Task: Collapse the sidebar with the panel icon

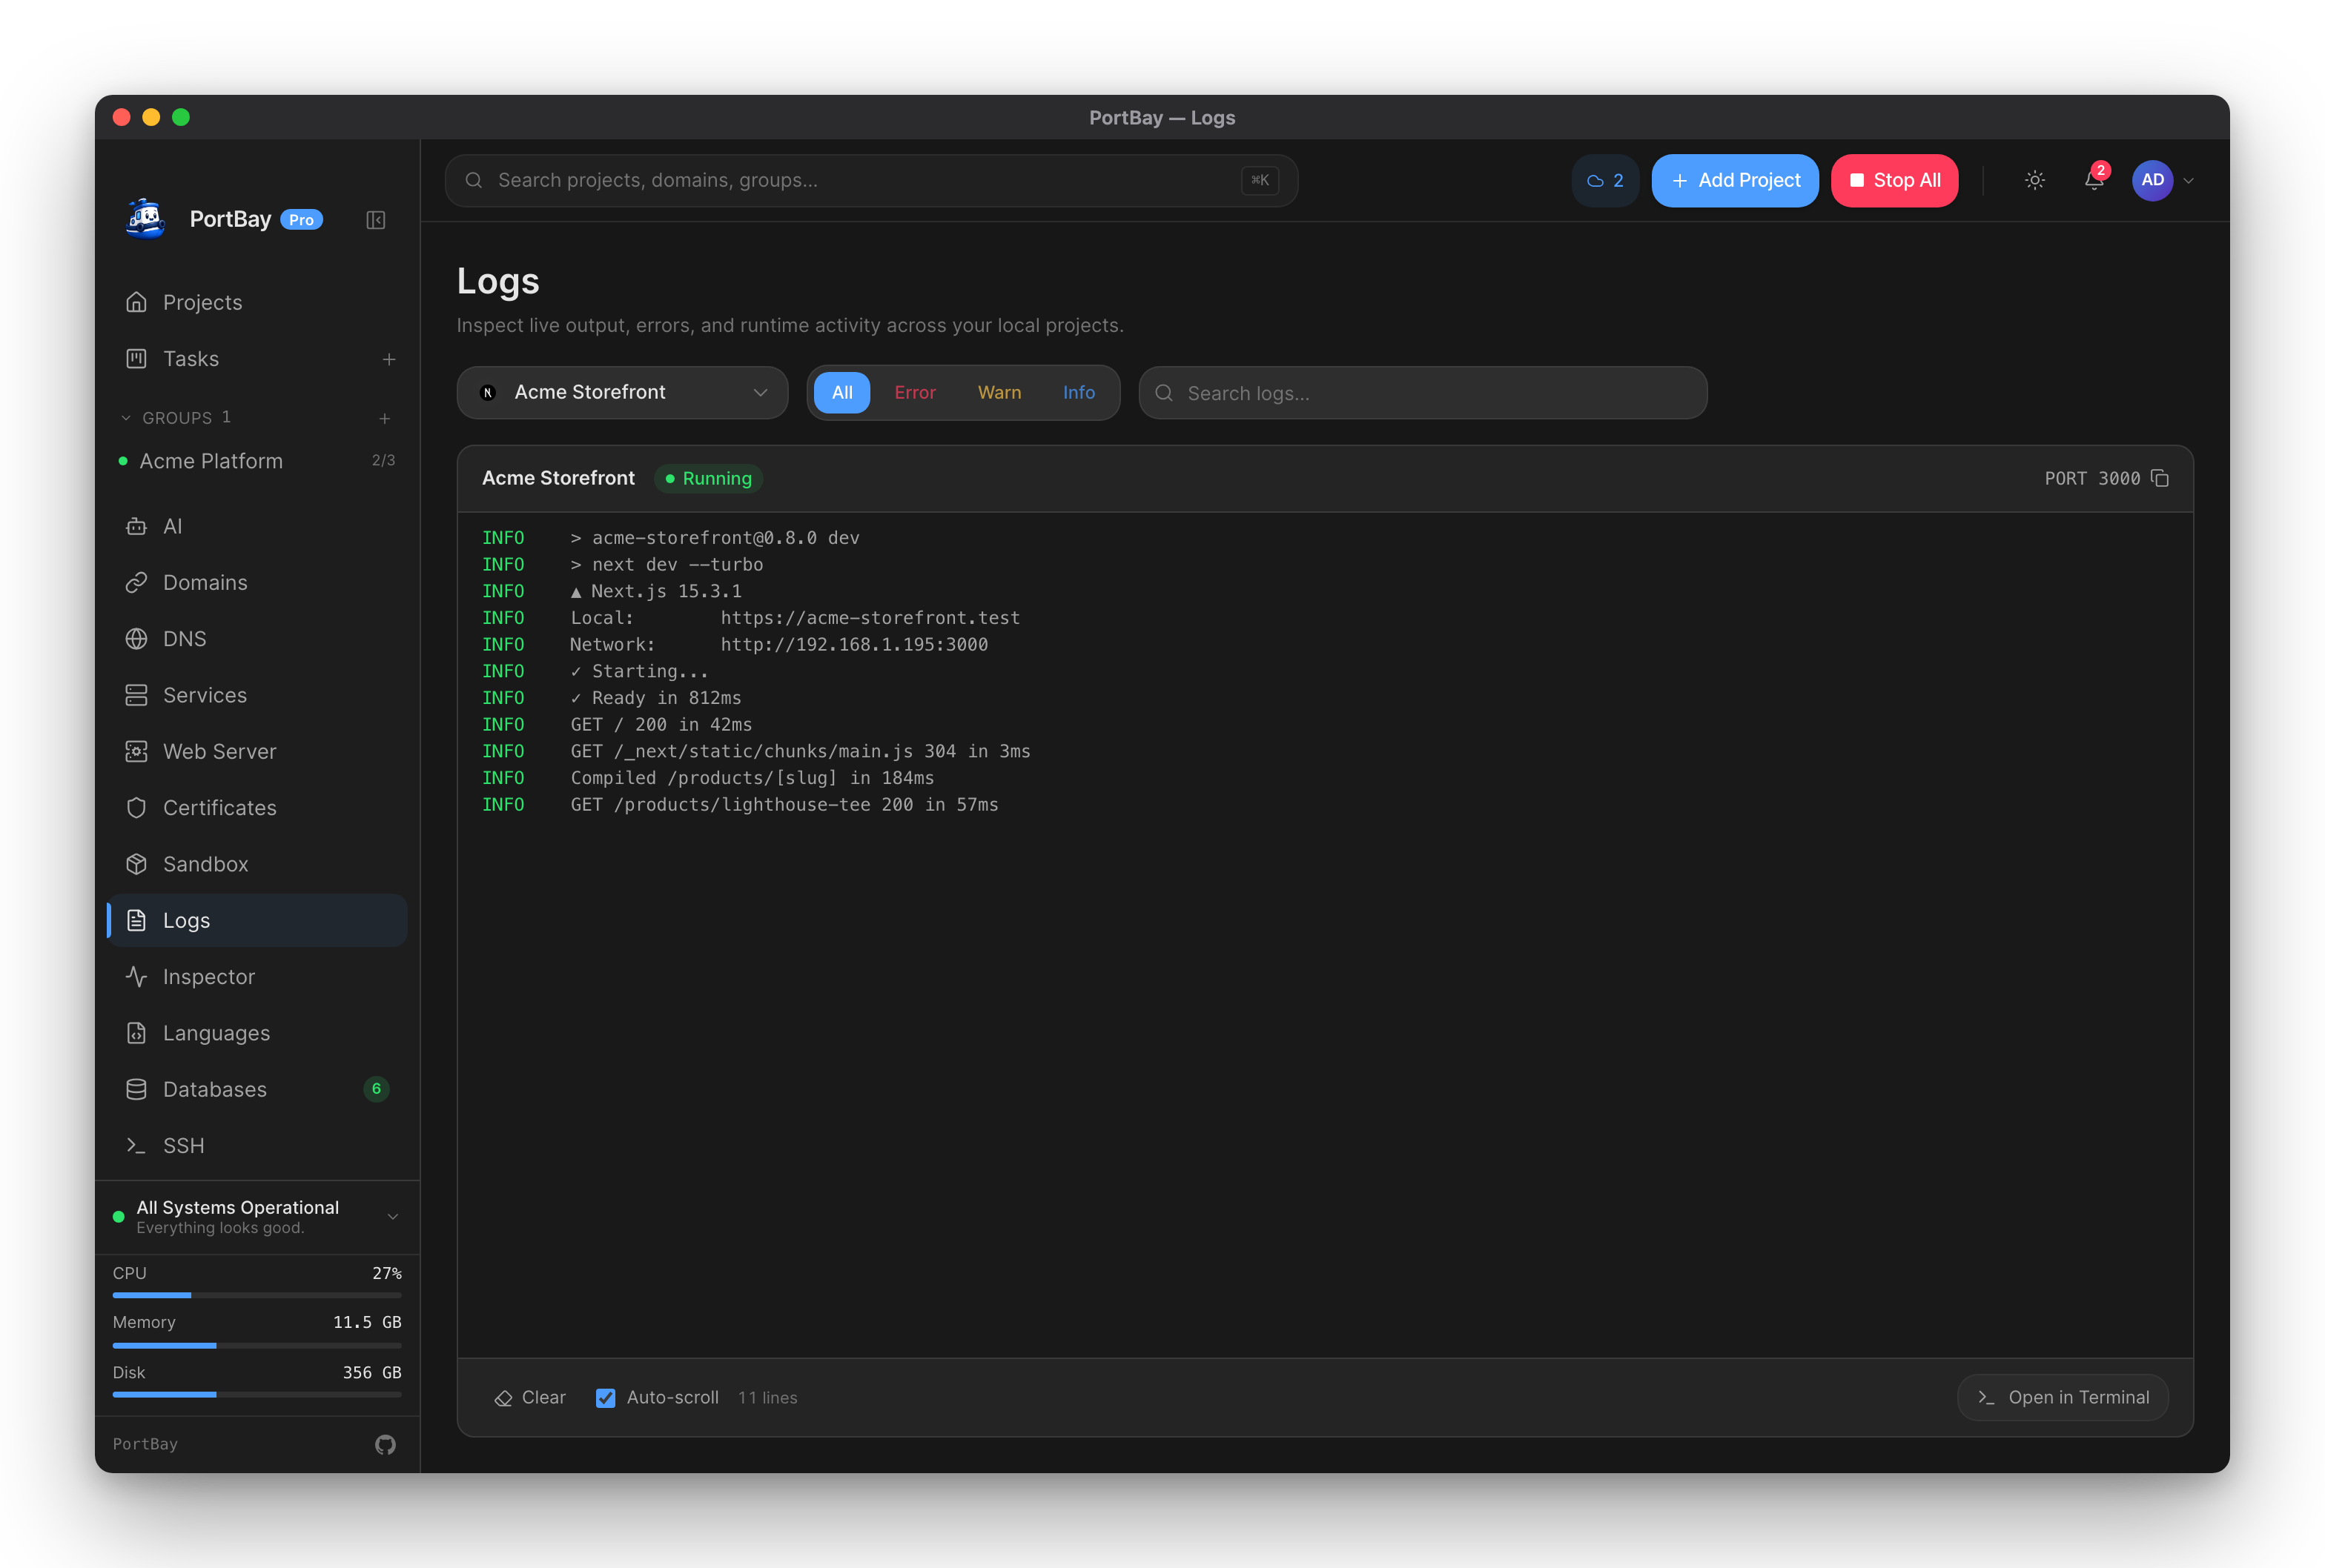Action: (375, 220)
